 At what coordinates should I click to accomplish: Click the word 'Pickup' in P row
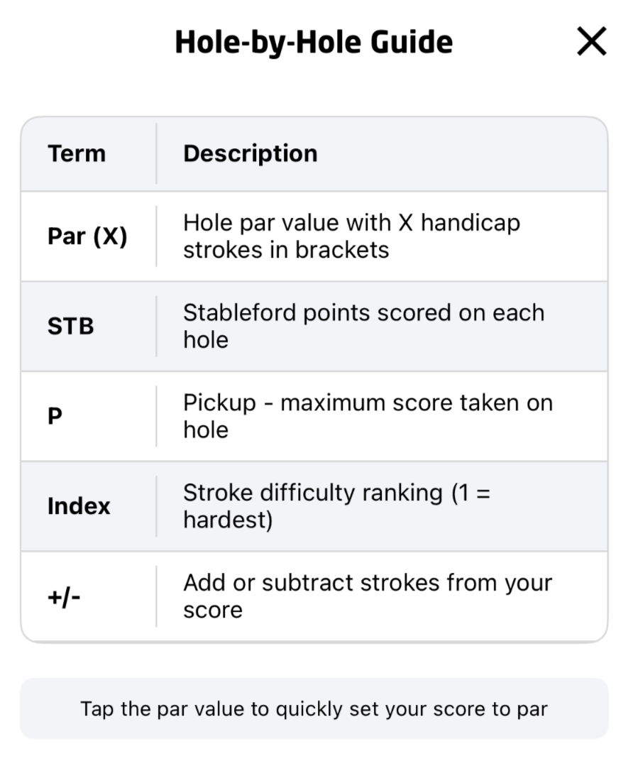click(x=219, y=403)
